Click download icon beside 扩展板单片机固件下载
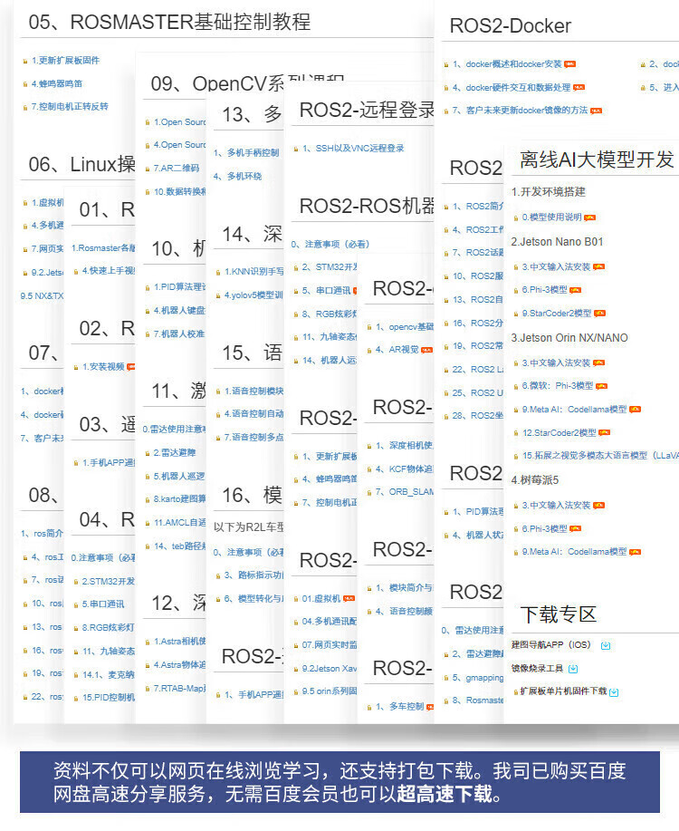The image size is (679, 831). coord(614,692)
